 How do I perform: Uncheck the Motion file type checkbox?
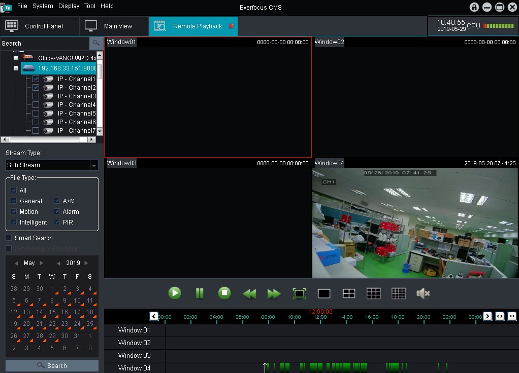[13, 211]
